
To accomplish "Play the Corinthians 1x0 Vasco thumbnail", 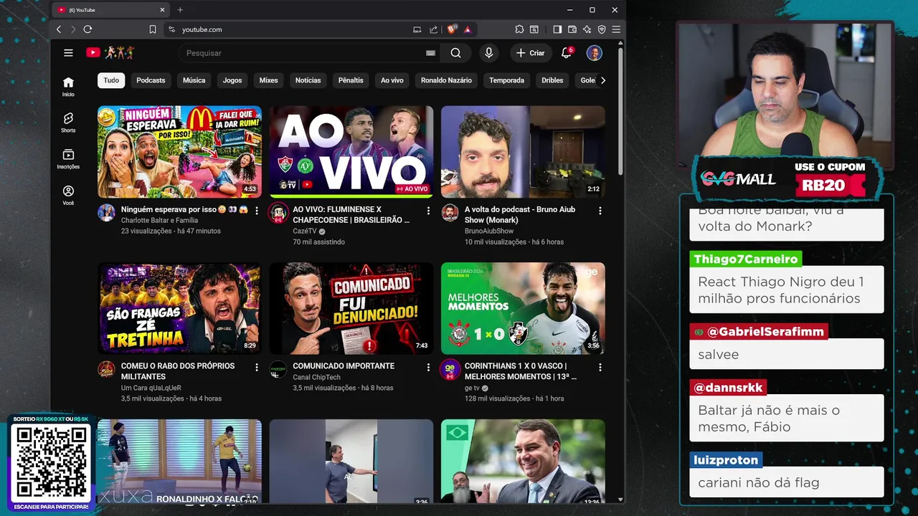I will 523,308.
